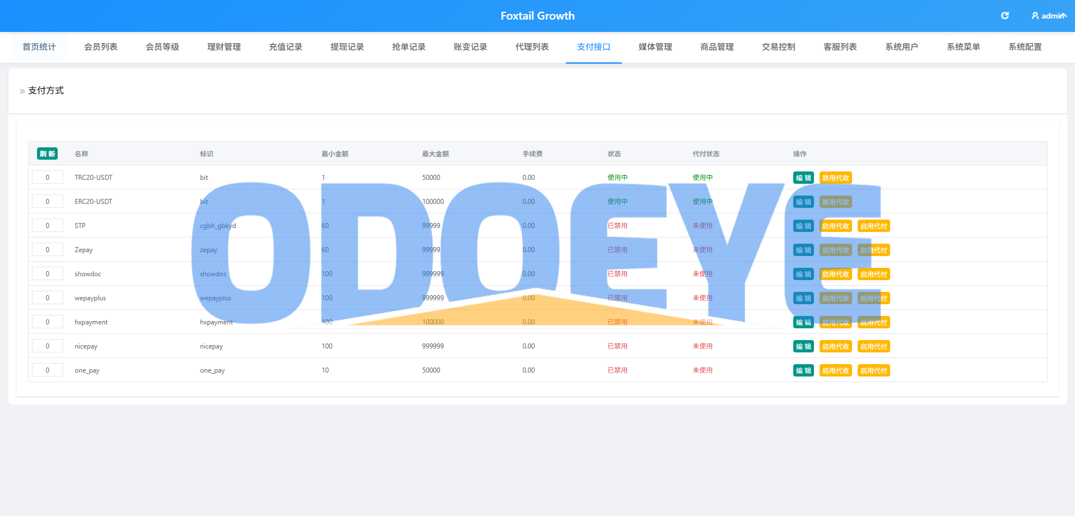1075x516 pixels.
Task: Edit the one_pay payment method
Action: point(803,370)
